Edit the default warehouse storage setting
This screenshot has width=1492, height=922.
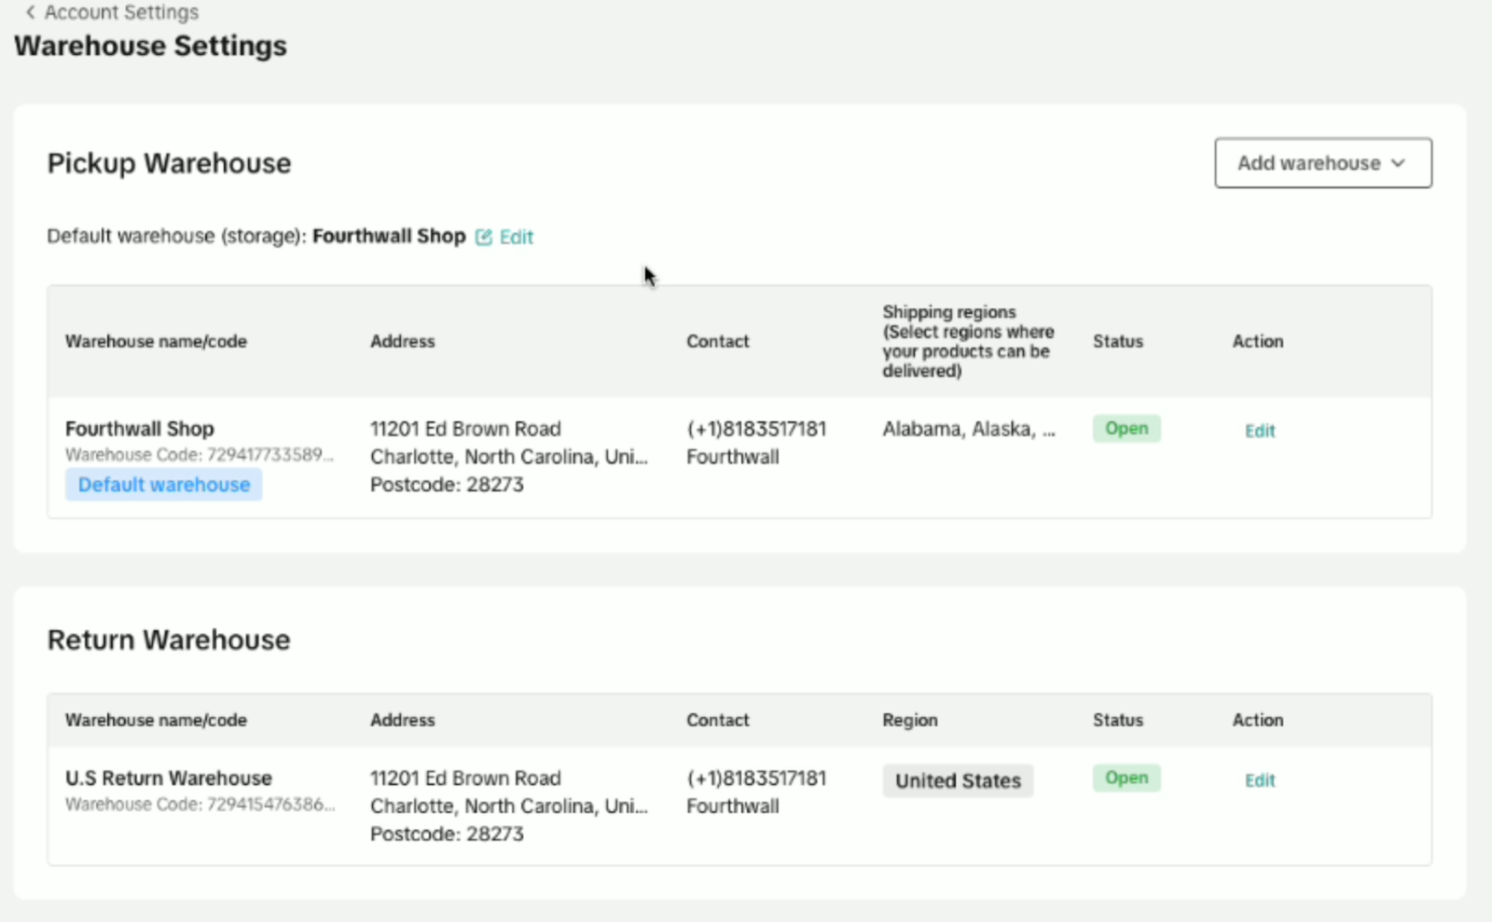pyautogui.click(x=516, y=237)
